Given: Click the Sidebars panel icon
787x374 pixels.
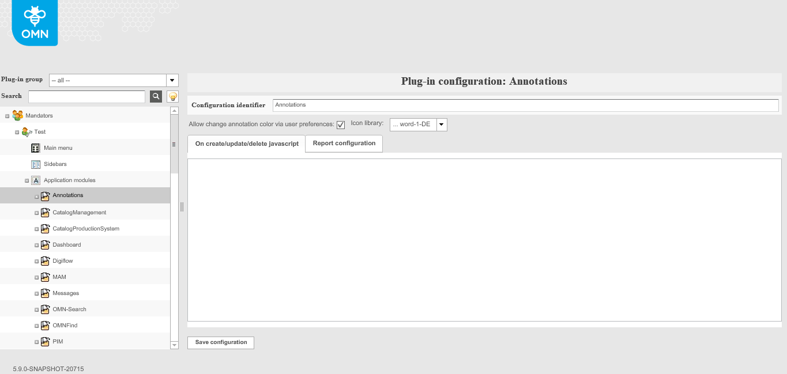Looking at the screenshot, I should pyautogui.click(x=36, y=164).
